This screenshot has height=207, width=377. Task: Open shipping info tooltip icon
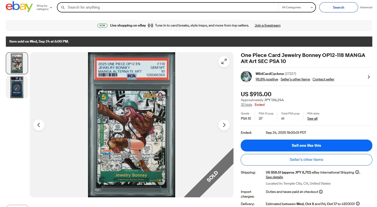[357, 172]
